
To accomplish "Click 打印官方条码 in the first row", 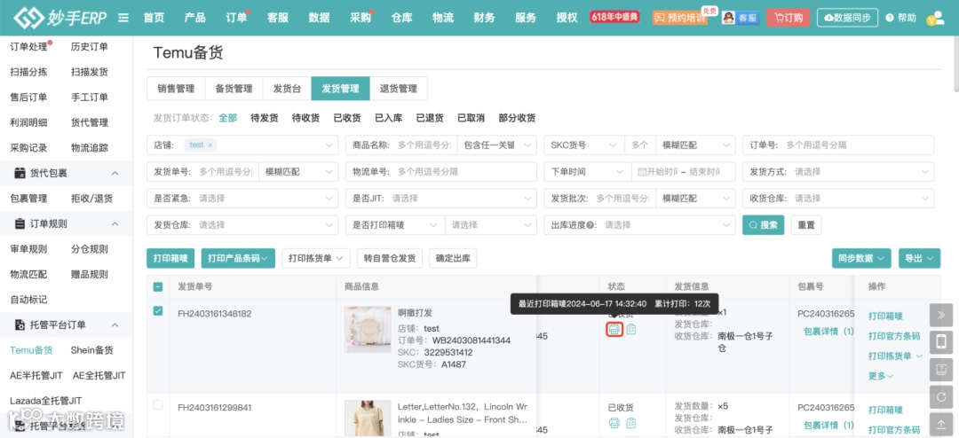I will pyautogui.click(x=894, y=336).
